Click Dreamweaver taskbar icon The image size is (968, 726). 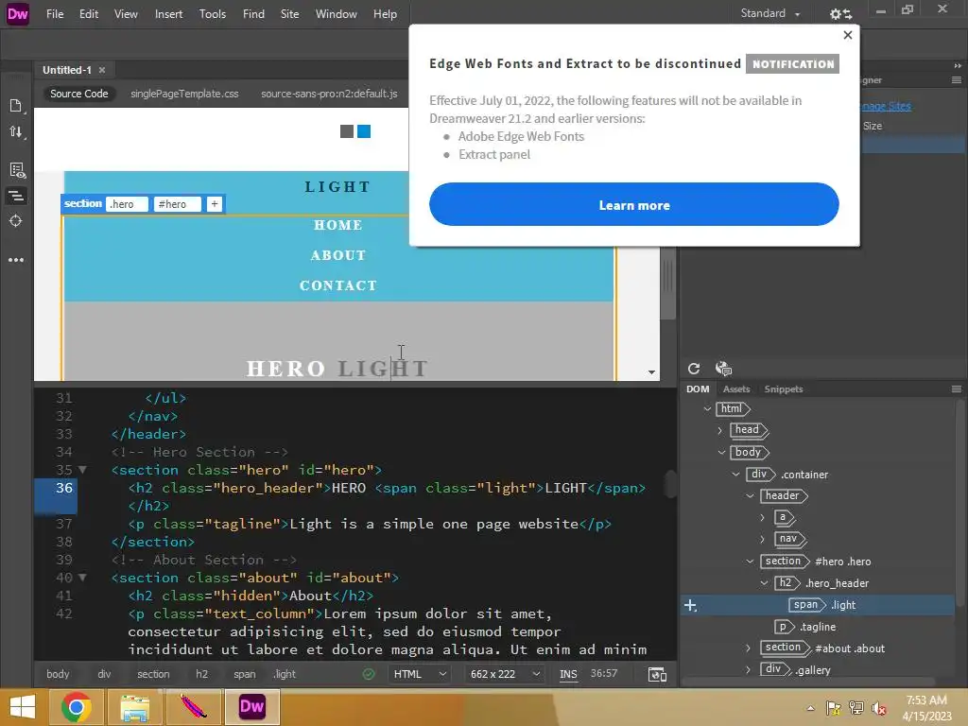[x=251, y=706]
